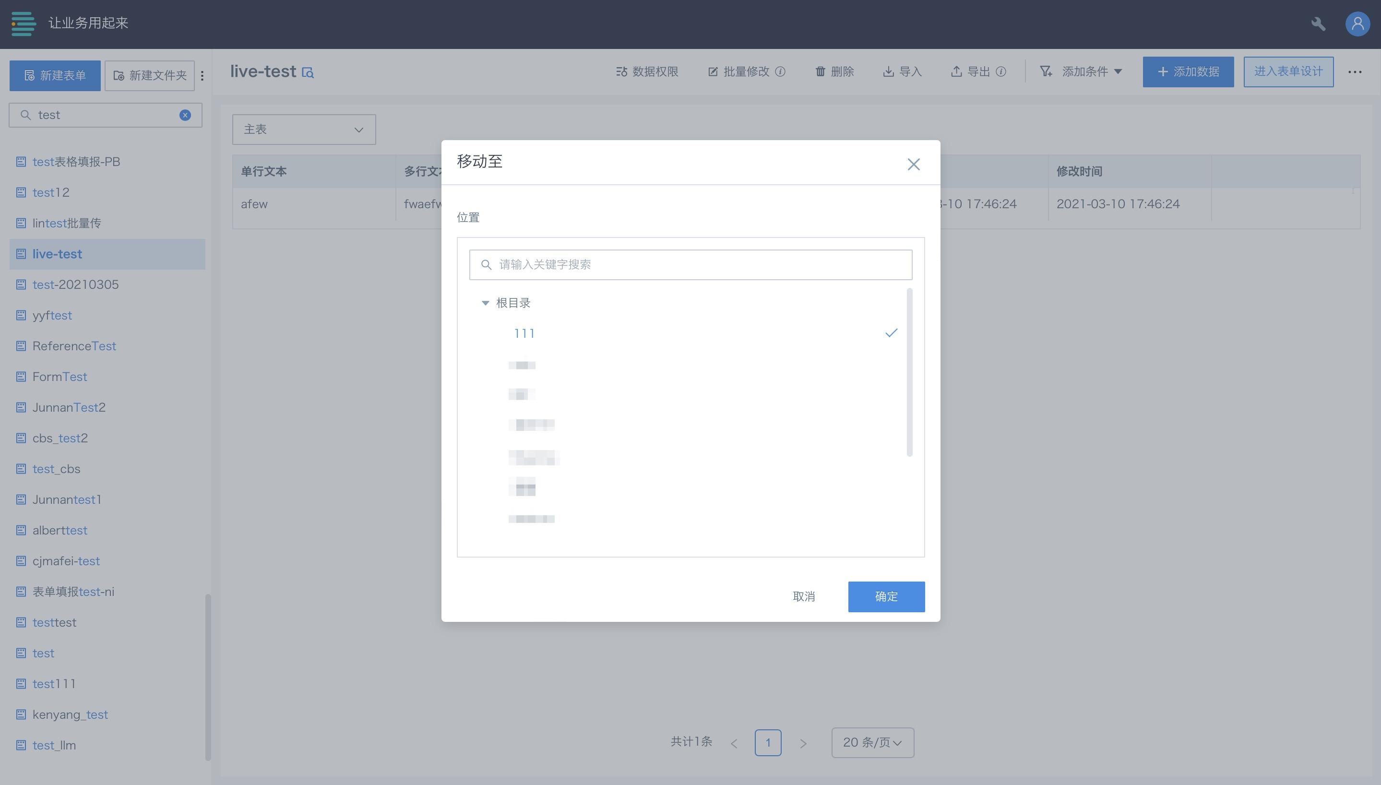This screenshot has width=1381, height=785.
Task: Click the wrench settings icon
Action: (x=1318, y=24)
